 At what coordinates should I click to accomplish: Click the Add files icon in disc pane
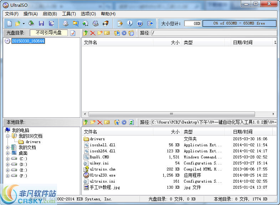coord(117,33)
